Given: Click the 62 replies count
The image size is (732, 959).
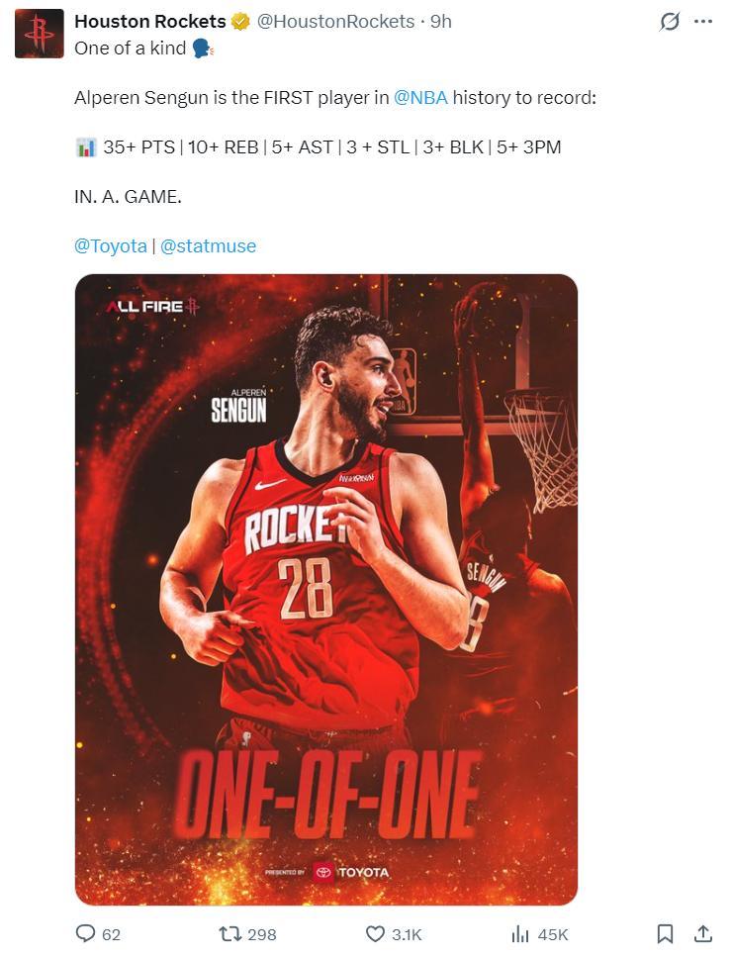Looking at the screenshot, I should pyautogui.click(x=112, y=934).
